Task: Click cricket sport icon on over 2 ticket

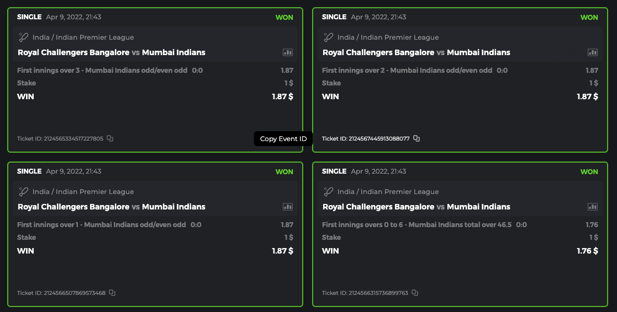Action: (x=328, y=37)
